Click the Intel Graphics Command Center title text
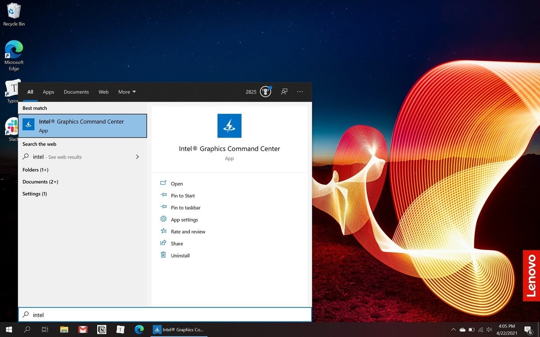Image resolution: width=540 pixels, height=337 pixels. (x=229, y=149)
